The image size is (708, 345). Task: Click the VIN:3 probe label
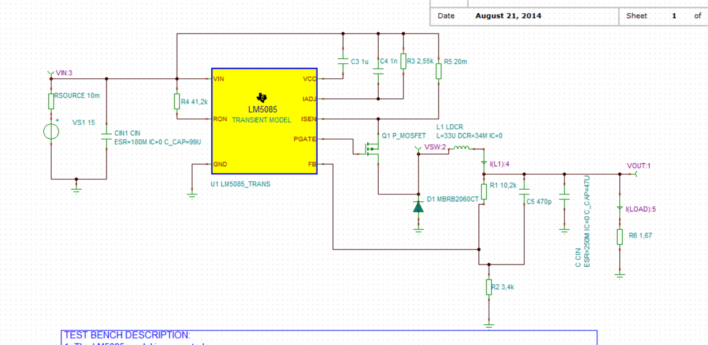click(x=64, y=73)
